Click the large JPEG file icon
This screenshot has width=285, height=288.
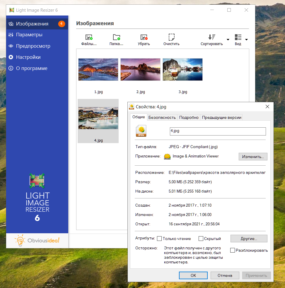pos(141,131)
